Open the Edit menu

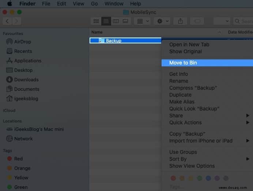click(61, 4)
